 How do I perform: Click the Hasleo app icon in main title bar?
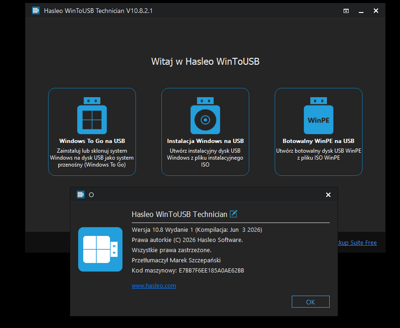[x=36, y=11]
